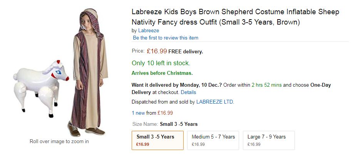Click the £16.99 main price
The width and height of the screenshot is (353, 155).
point(157,51)
